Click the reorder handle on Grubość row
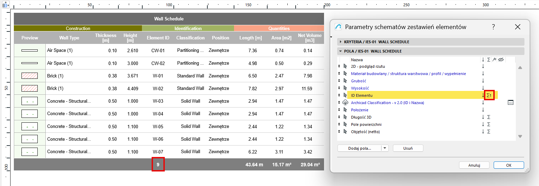The image size is (539, 186). [339, 81]
